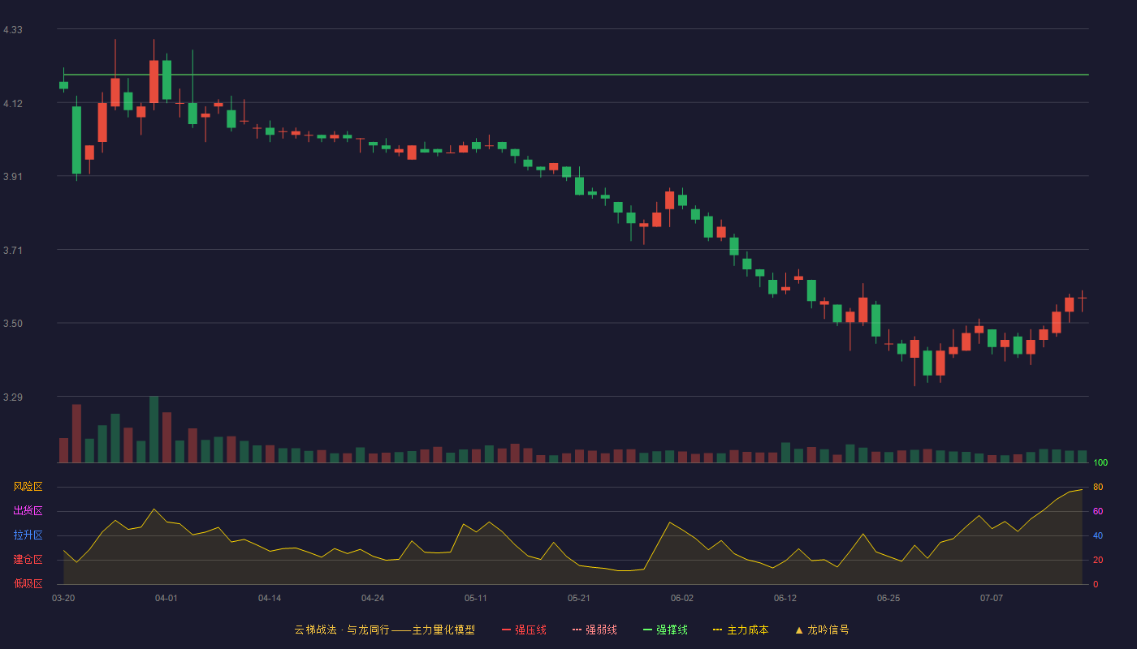Click the green horizontal support line
The width and height of the screenshot is (1137, 649).
(576, 75)
